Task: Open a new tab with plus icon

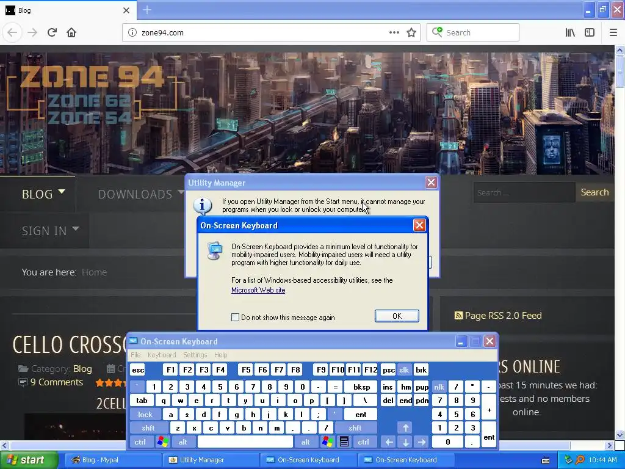Action: pyautogui.click(x=147, y=10)
